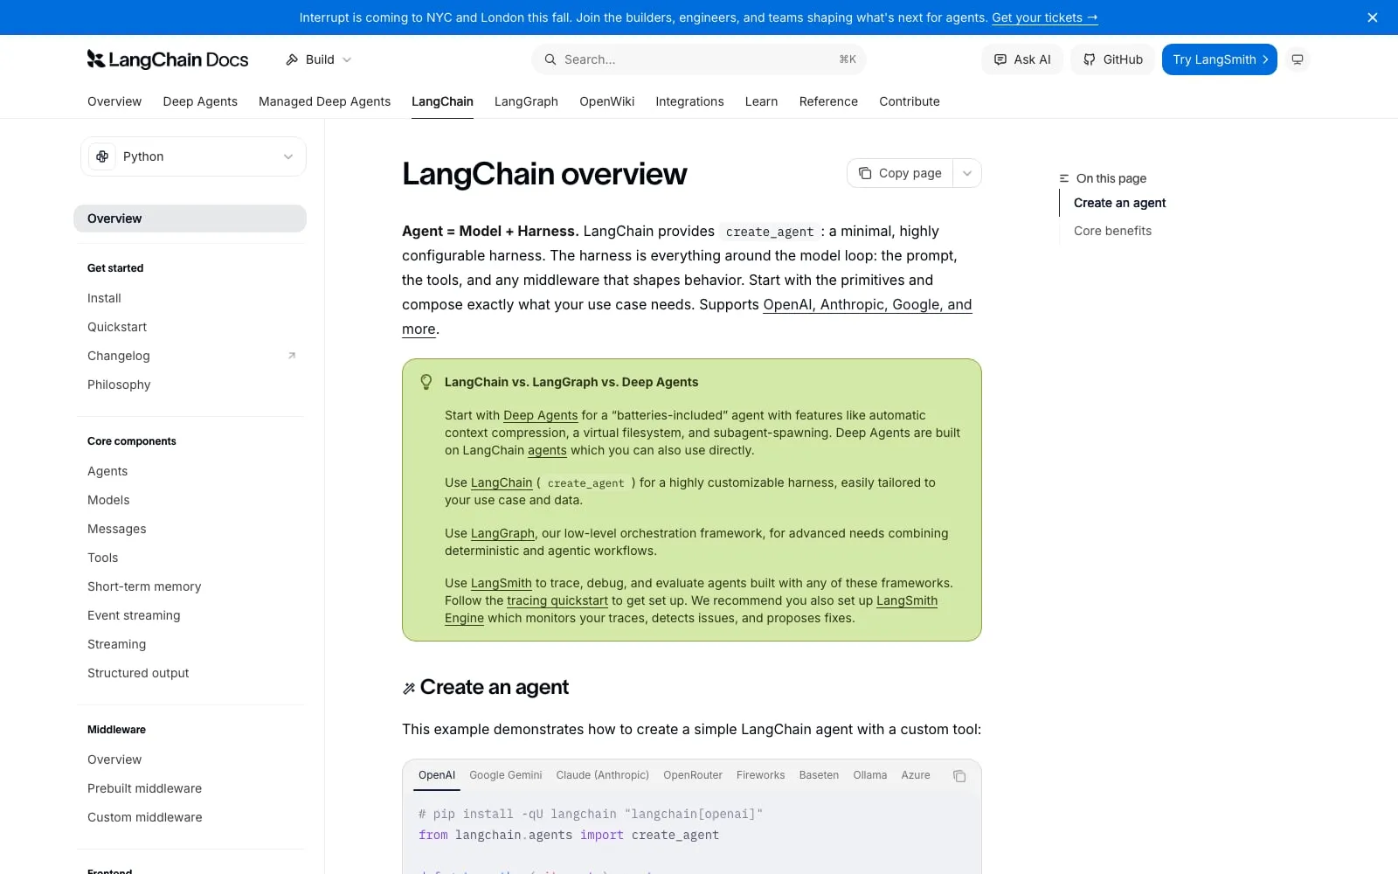Open Agents under Core components
This screenshot has height=874, width=1398.
pos(107,471)
